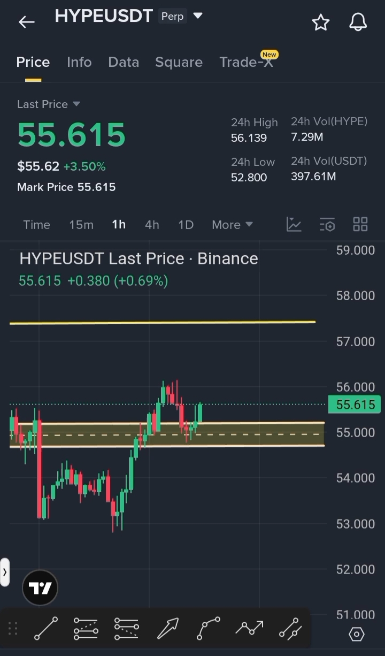385x656 pixels.
Task: Select the parallel channel lines tool
Action: (126, 628)
